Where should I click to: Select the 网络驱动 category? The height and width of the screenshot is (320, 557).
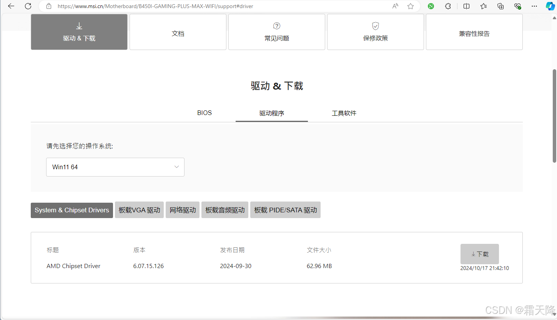pos(183,210)
